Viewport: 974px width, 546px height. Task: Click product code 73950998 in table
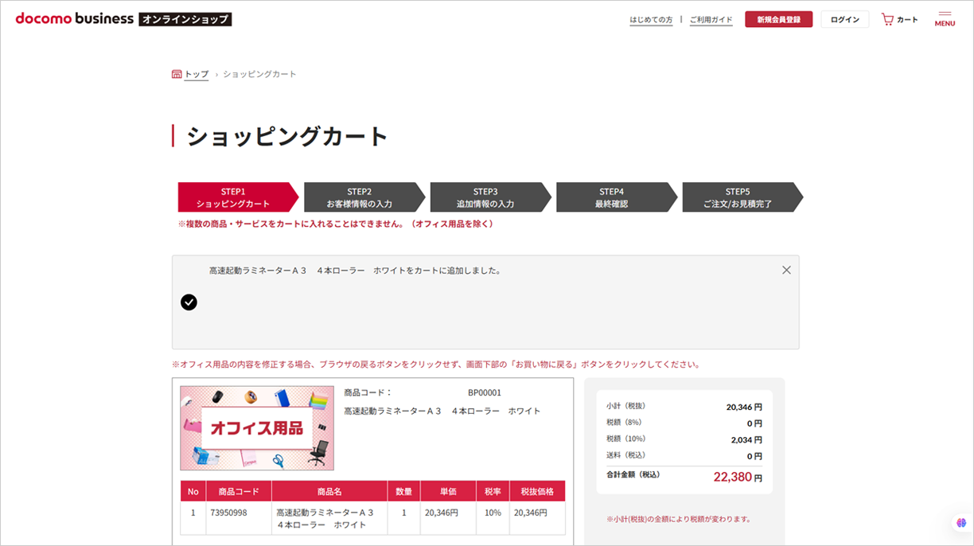pyautogui.click(x=228, y=513)
